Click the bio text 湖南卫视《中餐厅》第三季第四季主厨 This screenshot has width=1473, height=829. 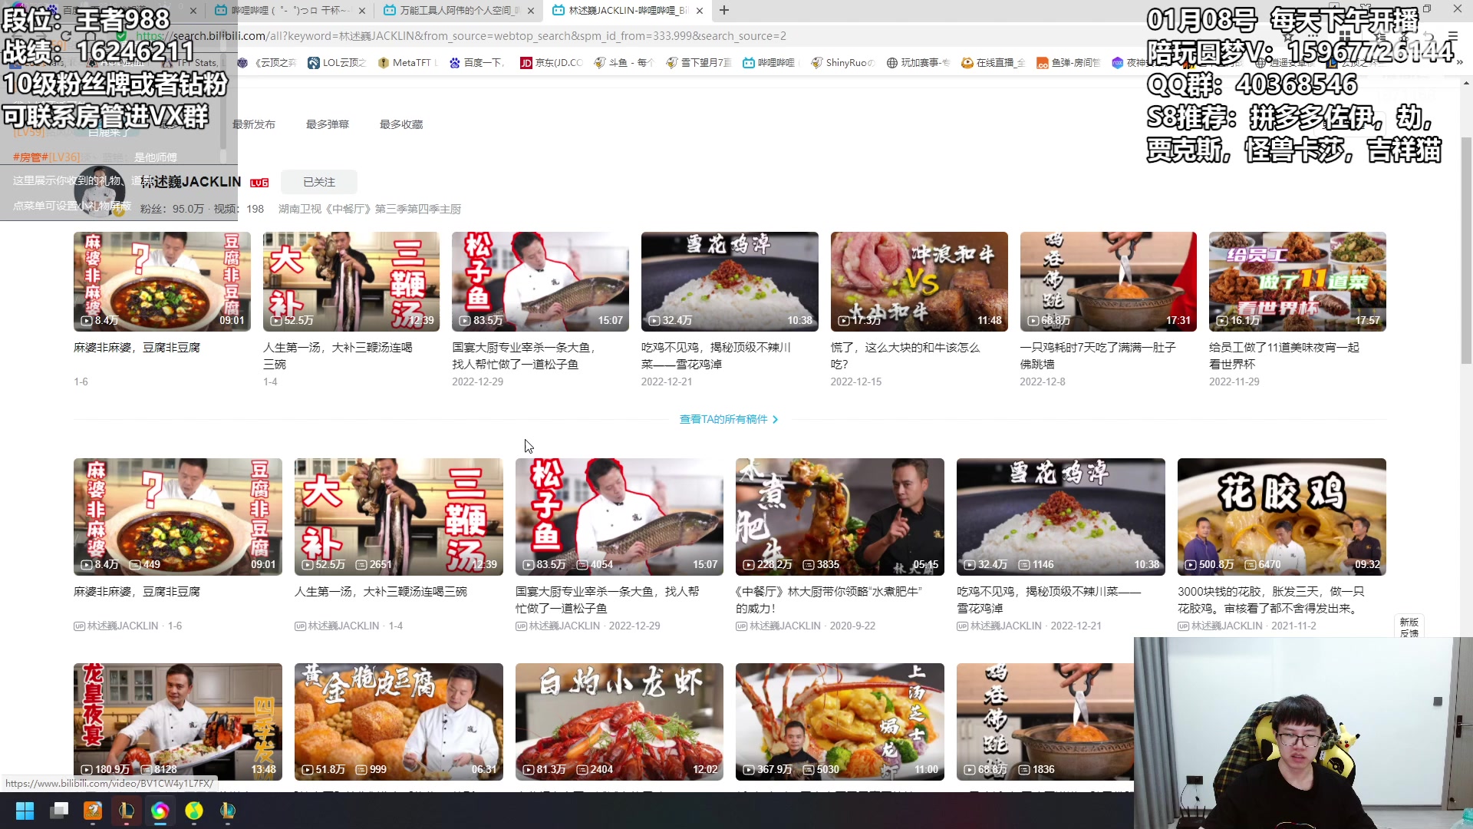pyautogui.click(x=370, y=209)
